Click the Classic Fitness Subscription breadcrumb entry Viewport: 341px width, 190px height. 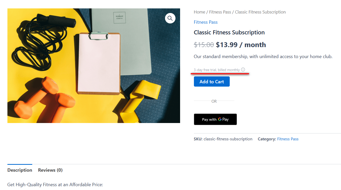[260, 12]
